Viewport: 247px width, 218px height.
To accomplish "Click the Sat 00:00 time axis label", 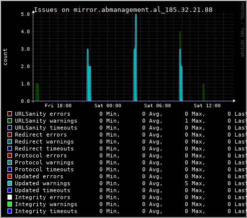I will click(108, 106).
